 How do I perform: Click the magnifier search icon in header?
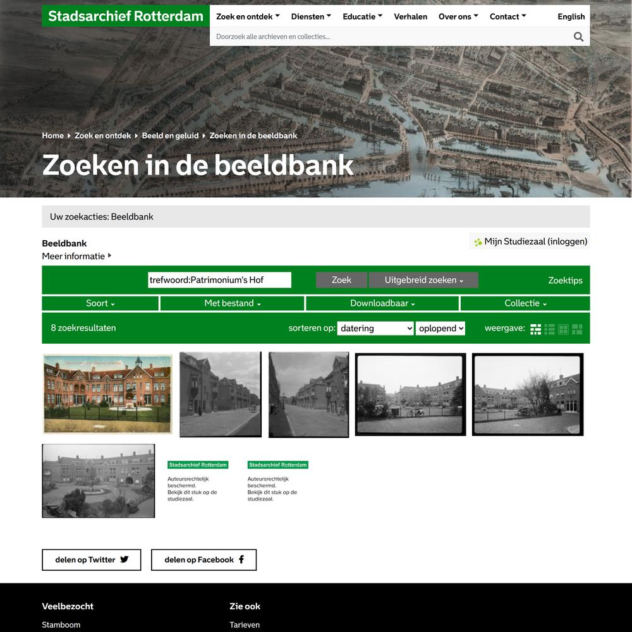(578, 37)
